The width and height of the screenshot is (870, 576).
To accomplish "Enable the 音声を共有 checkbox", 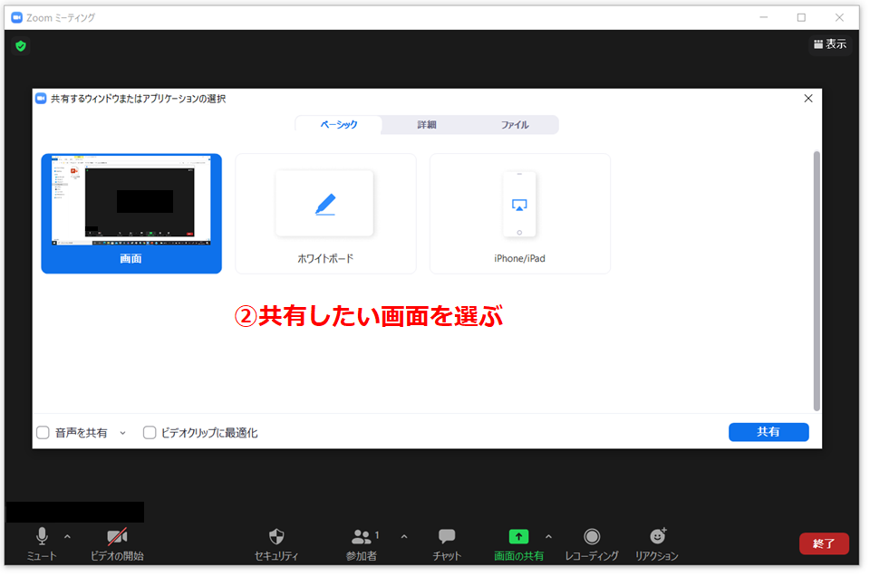I will (x=43, y=433).
